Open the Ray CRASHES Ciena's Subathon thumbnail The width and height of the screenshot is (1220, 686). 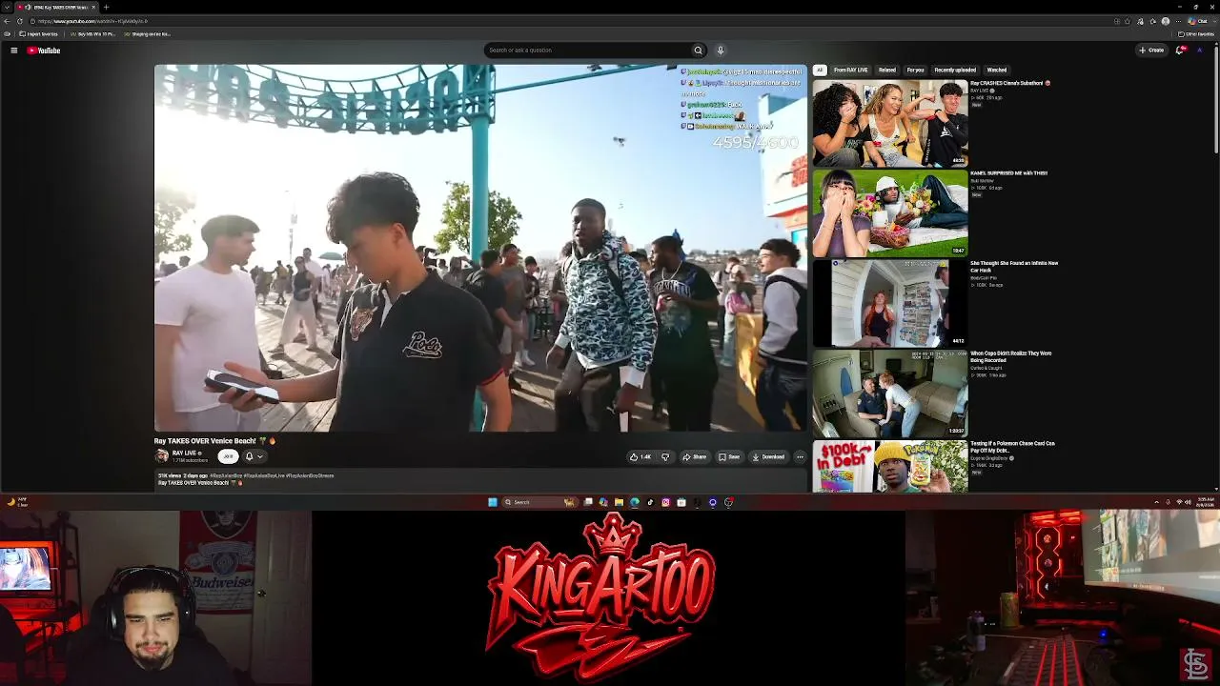(890, 123)
